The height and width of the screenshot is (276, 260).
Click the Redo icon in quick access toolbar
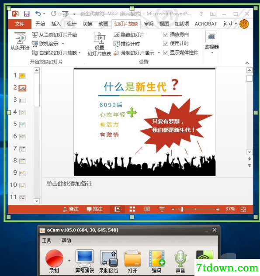pyautogui.click(x=54, y=14)
